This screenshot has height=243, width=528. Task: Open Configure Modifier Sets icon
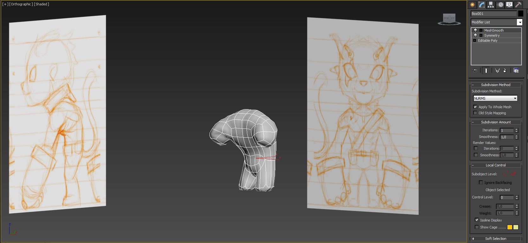click(x=516, y=71)
